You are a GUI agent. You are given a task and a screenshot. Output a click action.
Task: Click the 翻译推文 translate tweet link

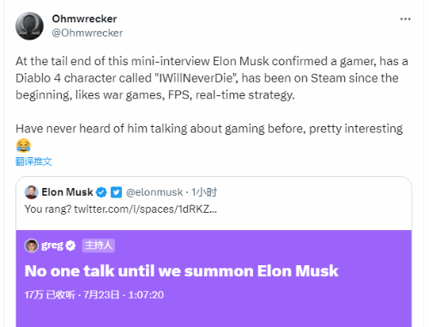pyautogui.click(x=33, y=161)
